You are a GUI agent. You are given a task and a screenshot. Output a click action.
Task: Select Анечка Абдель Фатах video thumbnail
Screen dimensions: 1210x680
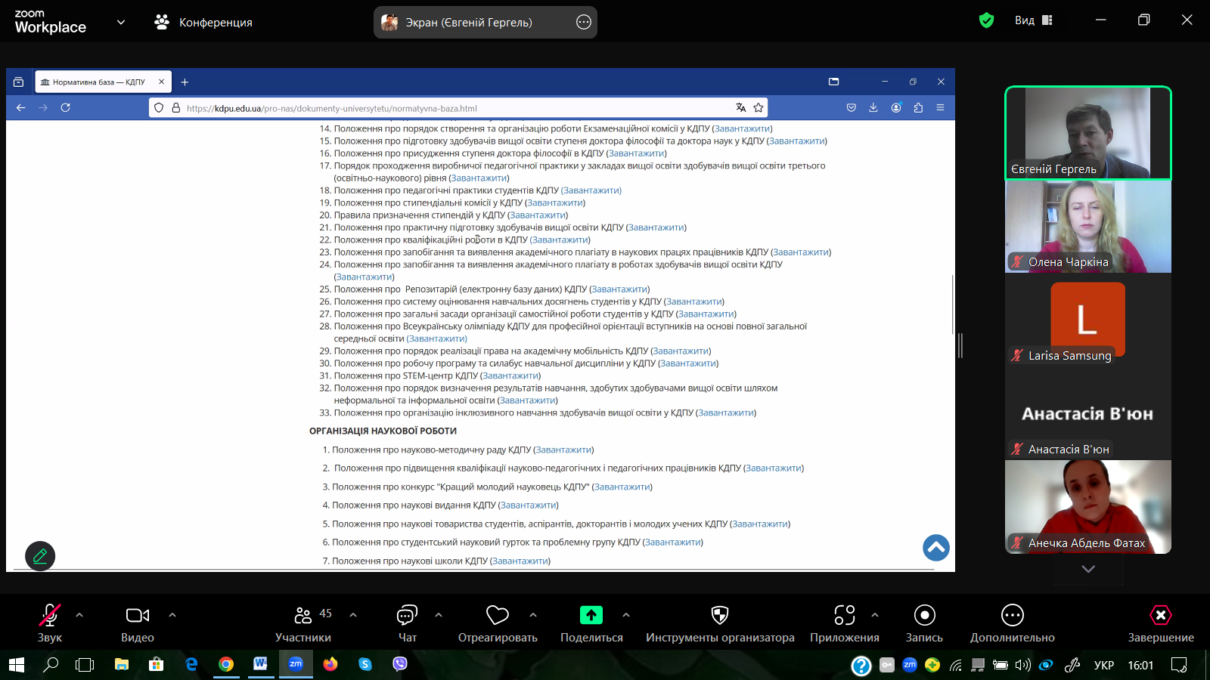pyautogui.click(x=1088, y=507)
